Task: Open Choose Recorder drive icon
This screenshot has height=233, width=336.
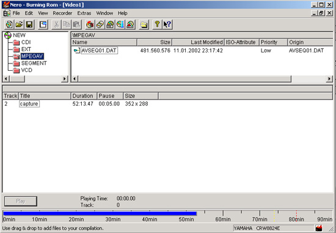Action: click(110, 24)
